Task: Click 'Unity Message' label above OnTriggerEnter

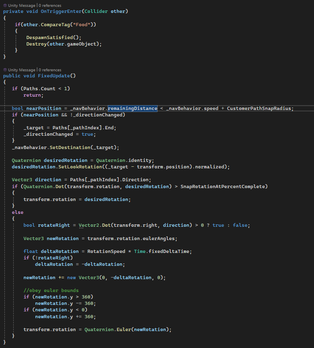Action: coord(22,6)
